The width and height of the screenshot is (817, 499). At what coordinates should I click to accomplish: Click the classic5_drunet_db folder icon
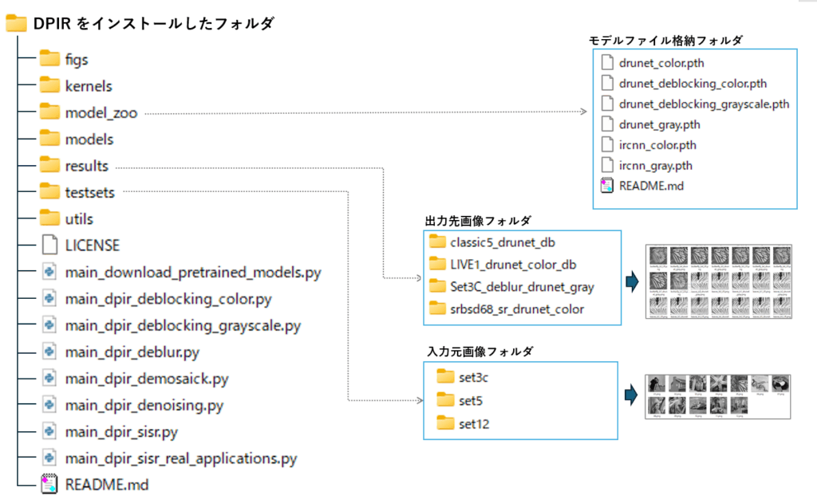pos(437,242)
